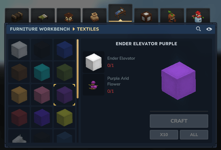Viewport: 221px width, 150px height.
Task: Toggle the eye visibility icon
Action: click(x=209, y=29)
